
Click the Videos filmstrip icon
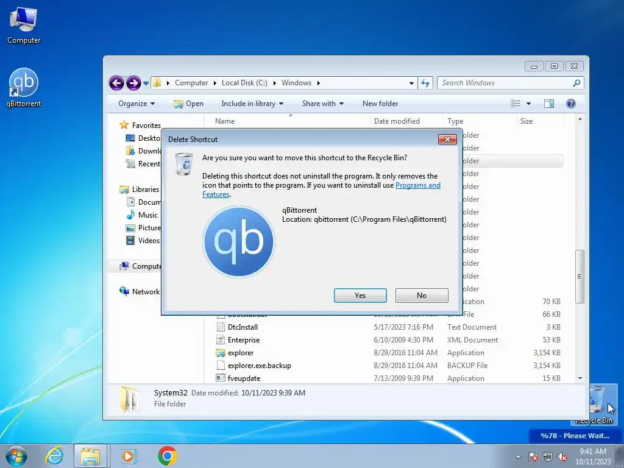point(130,240)
